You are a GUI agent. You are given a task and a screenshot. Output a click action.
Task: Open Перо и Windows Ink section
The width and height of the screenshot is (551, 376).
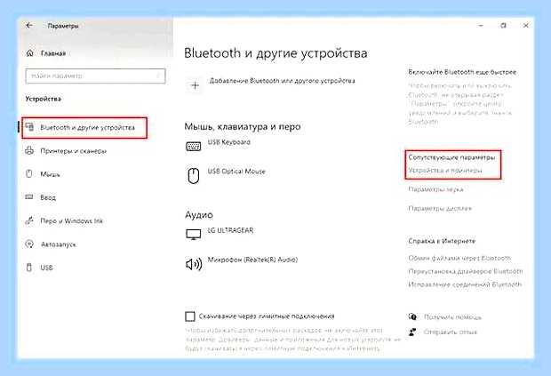click(x=71, y=221)
